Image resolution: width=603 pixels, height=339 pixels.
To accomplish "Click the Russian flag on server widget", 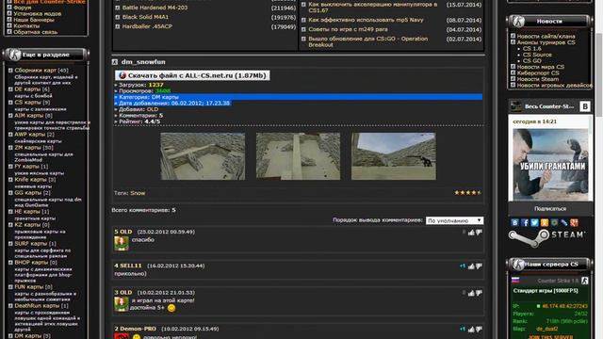I will pyautogui.click(x=515, y=281).
